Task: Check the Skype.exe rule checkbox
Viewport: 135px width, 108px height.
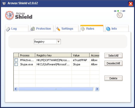Action: click(16, 64)
